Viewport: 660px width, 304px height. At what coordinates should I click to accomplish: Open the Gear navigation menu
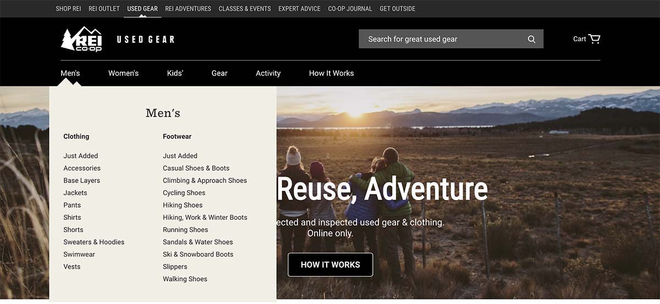point(219,73)
